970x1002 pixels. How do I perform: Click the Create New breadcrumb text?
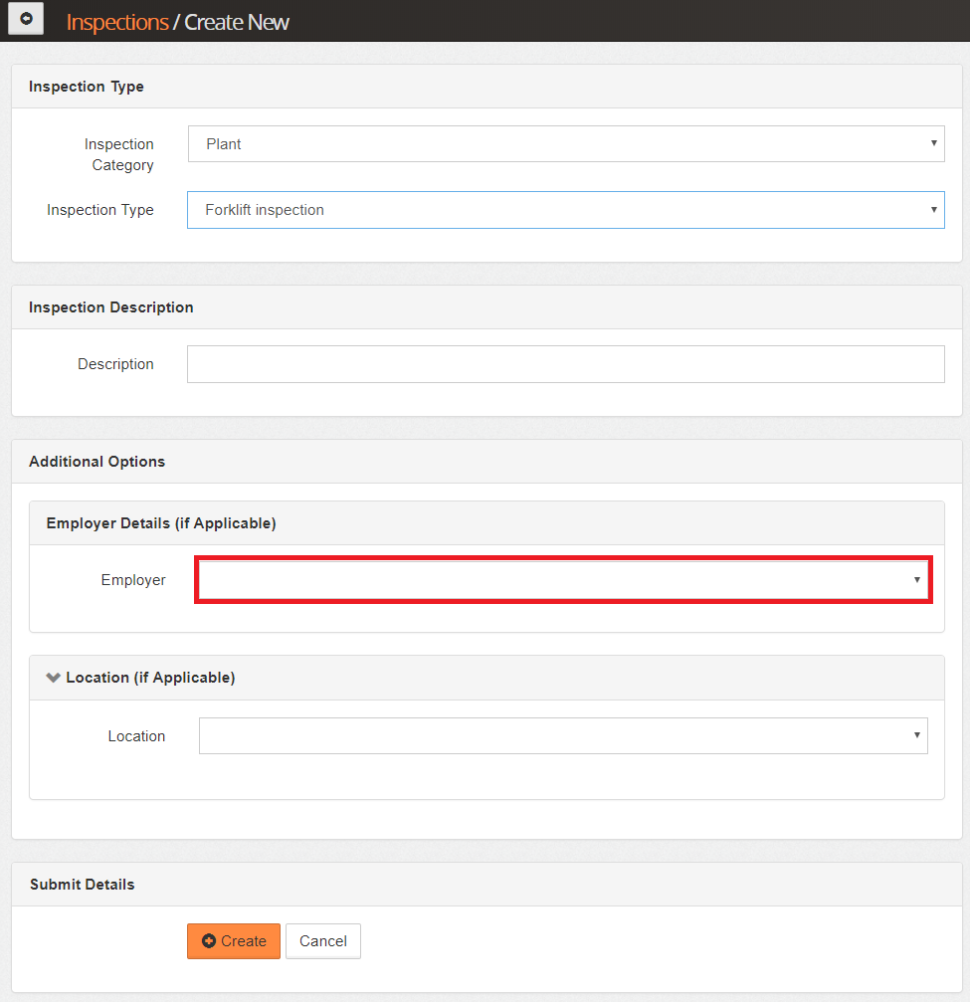tap(237, 22)
